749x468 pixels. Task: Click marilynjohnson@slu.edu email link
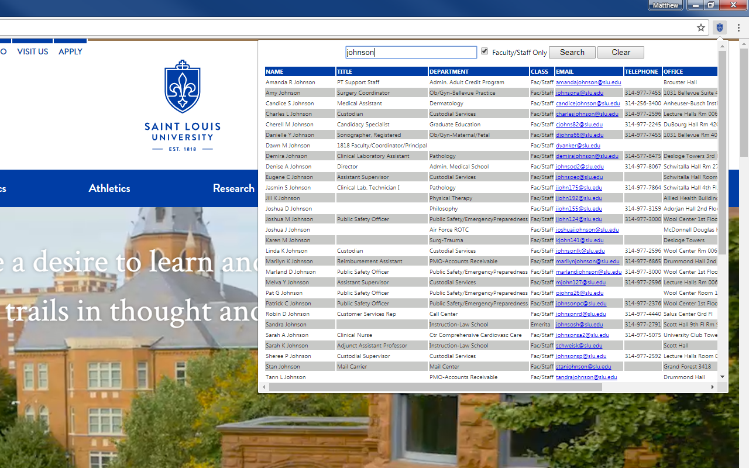coord(587,261)
